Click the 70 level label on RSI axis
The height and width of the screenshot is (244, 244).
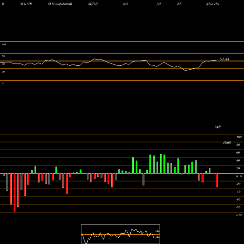pyautogui.click(x=3, y=56)
